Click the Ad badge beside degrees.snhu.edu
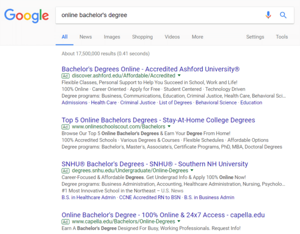Viewport: 300px width, 234px height. click(65, 170)
